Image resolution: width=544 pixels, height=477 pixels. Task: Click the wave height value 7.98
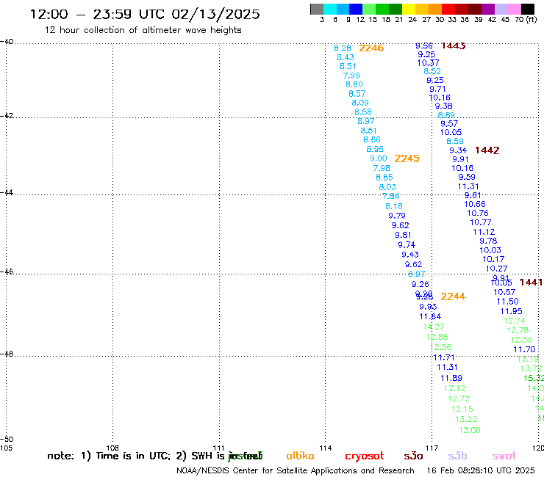point(382,168)
